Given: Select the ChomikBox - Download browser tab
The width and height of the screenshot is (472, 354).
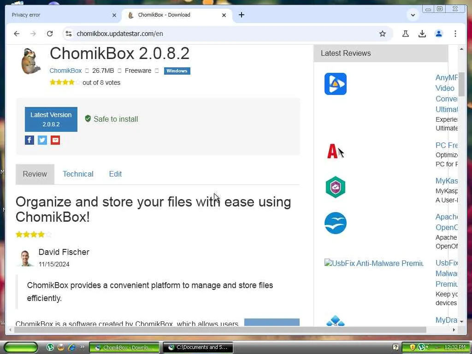Looking at the screenshot, I should tap(177, 15).
